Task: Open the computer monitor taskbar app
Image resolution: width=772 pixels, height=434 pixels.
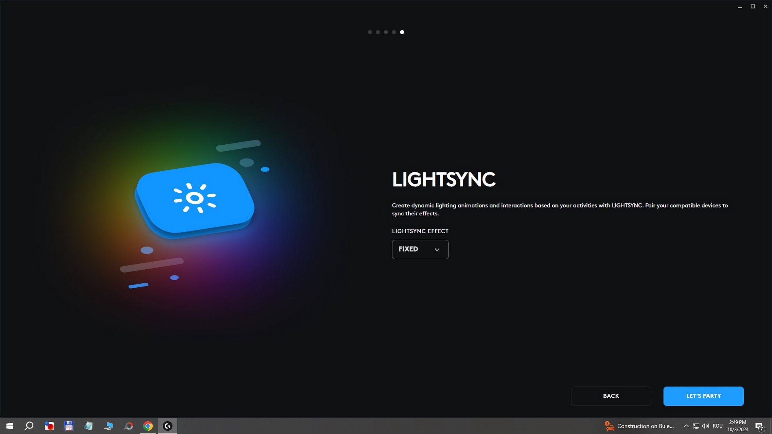Action: pyautogui.click(x=109, y=426)
